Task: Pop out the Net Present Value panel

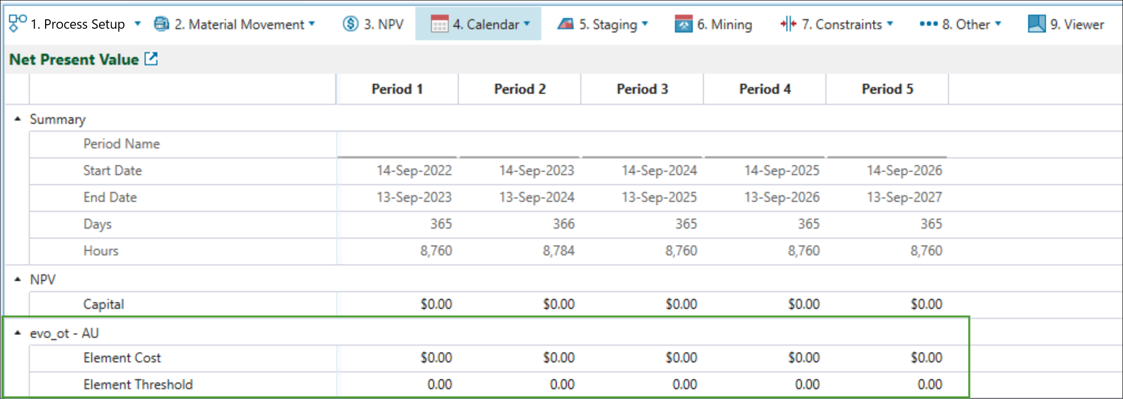Action: [151, 59]
